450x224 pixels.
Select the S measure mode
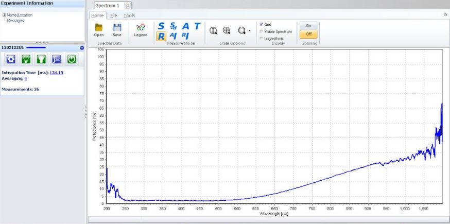[161, 26]
